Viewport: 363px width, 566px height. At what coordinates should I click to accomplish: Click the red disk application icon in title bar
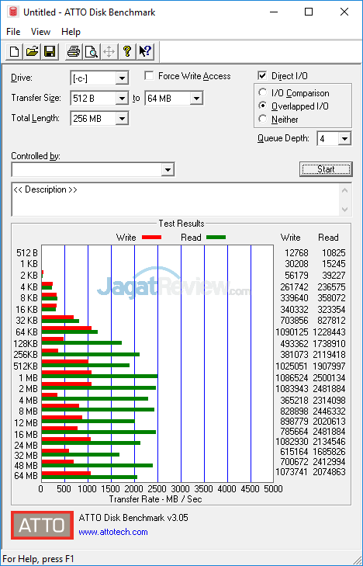click(13, 12)
